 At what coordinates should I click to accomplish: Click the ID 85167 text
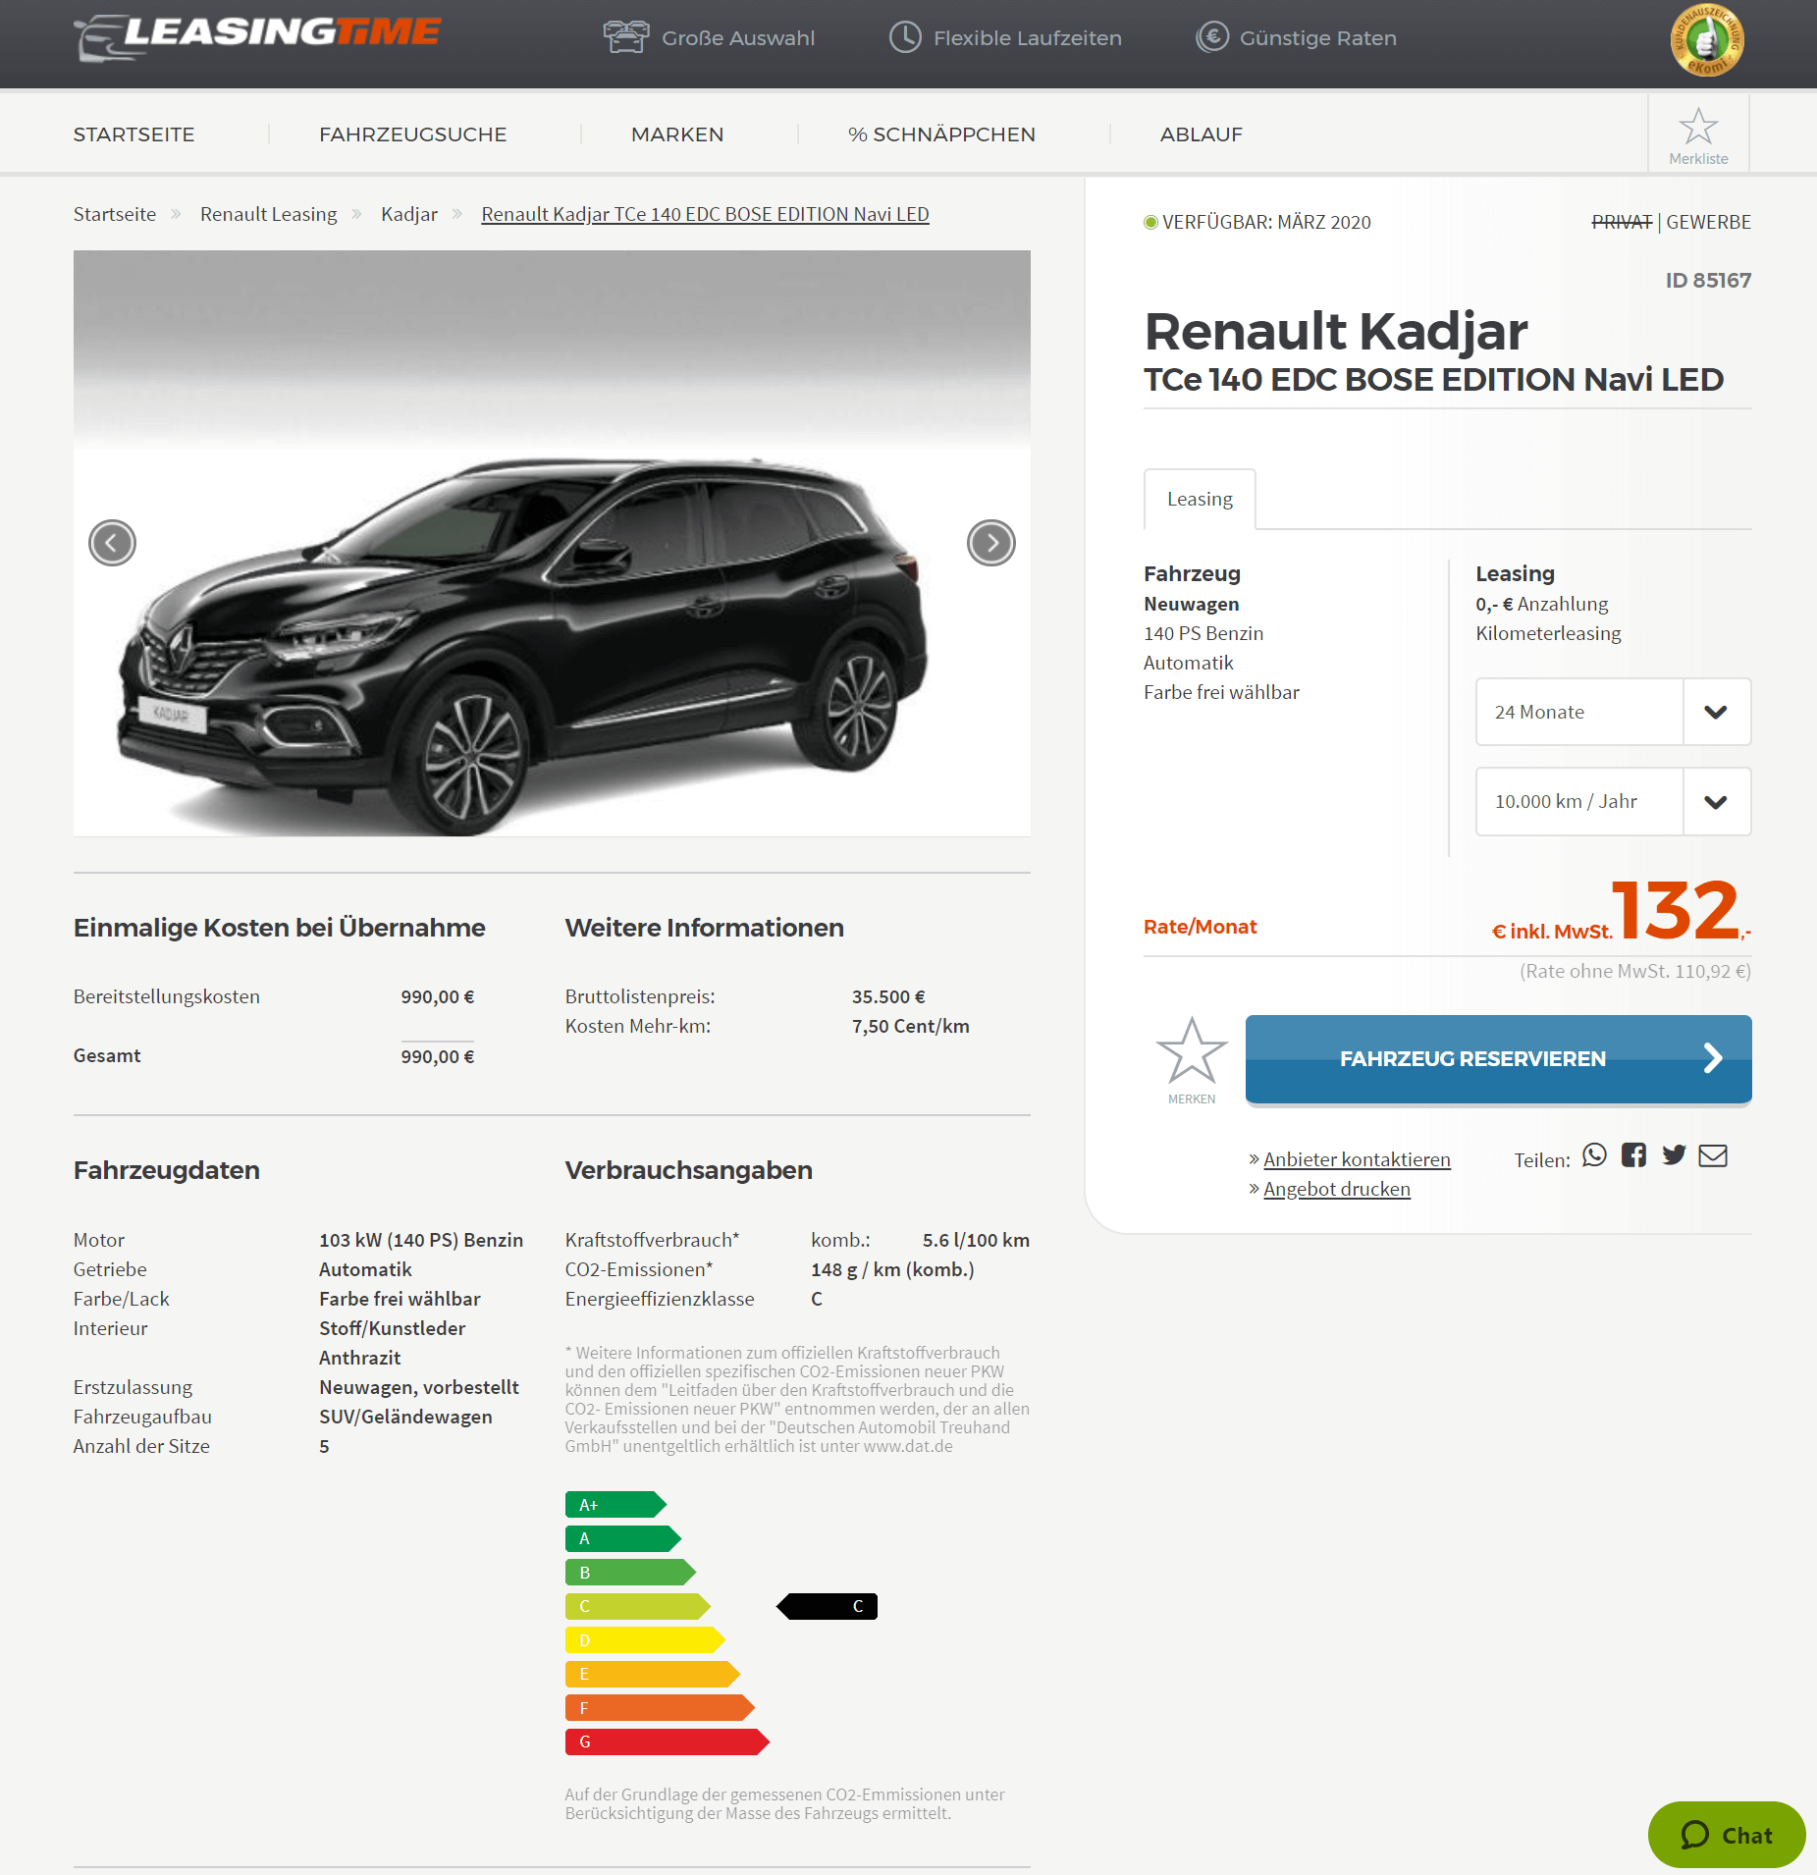[x=1708, y=280]
